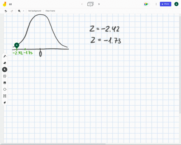Go to the previous frame
181x145 pixels.
point(82,4)
